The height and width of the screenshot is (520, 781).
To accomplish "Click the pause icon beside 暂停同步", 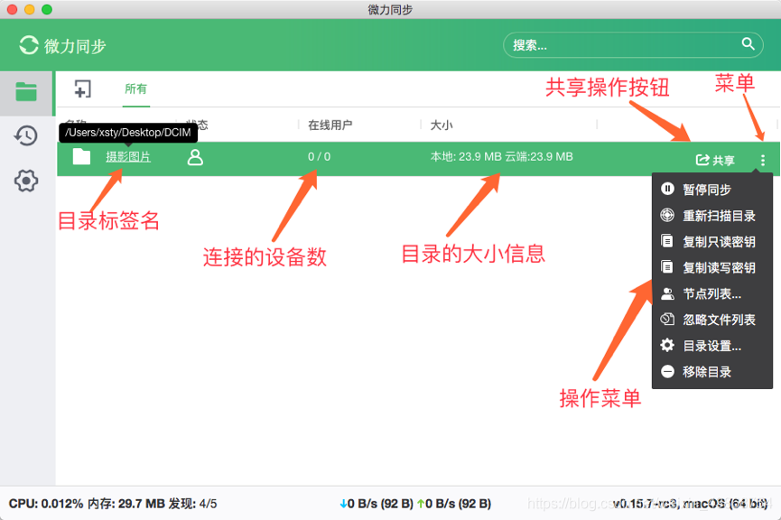I will pyautogui.click(x=667, y=189).
